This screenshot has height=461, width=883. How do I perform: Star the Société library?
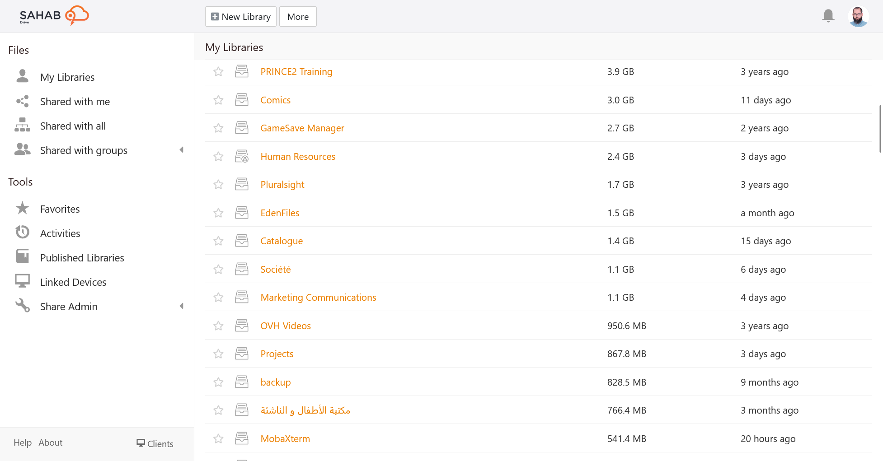218,269
